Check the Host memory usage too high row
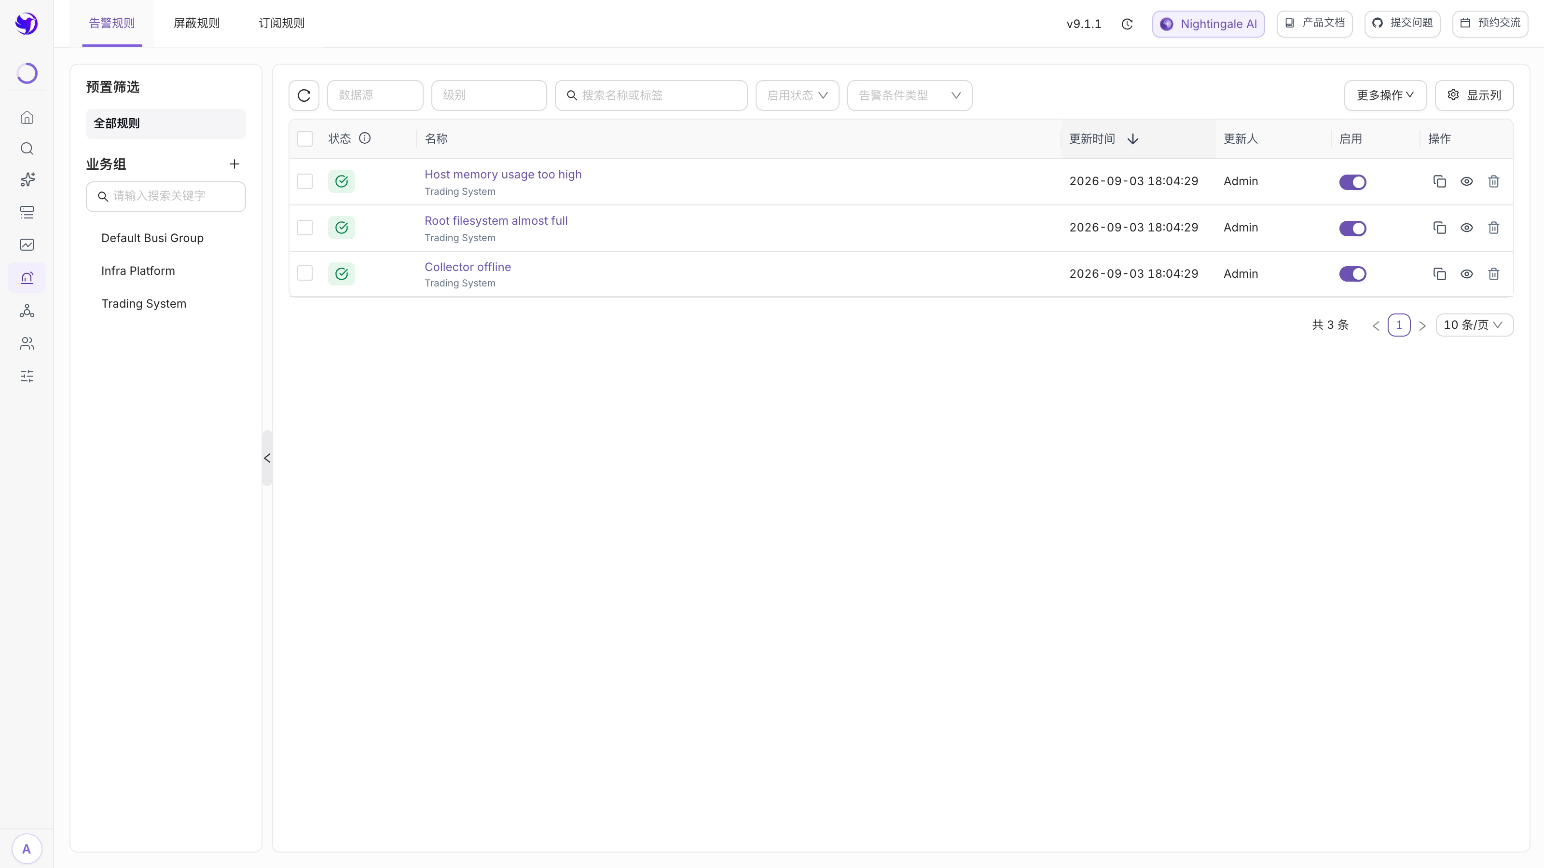The height and width of the screenshot is (868, 1544). tap(305, 181)
